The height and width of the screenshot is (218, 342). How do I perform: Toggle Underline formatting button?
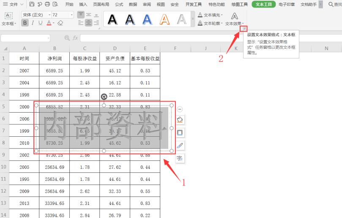[40, 23]
